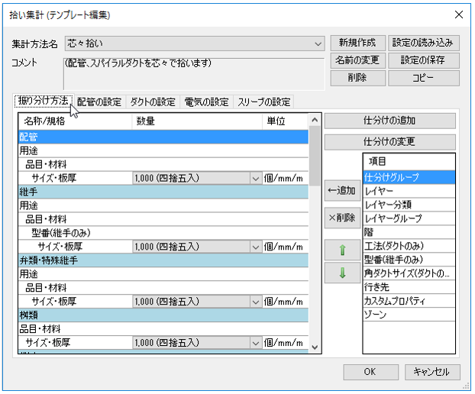Click the green up arrow button
This screenshot has height=394, width=475.
(x=342, y=250)
